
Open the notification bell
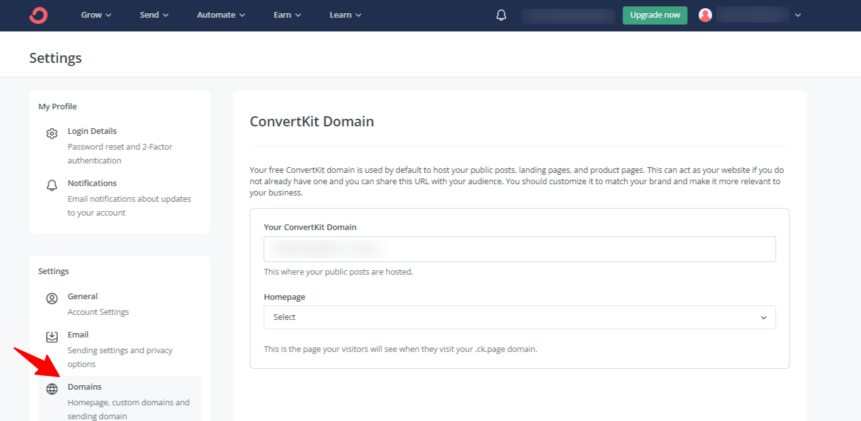pyautogui.click(x=501, y=14)
